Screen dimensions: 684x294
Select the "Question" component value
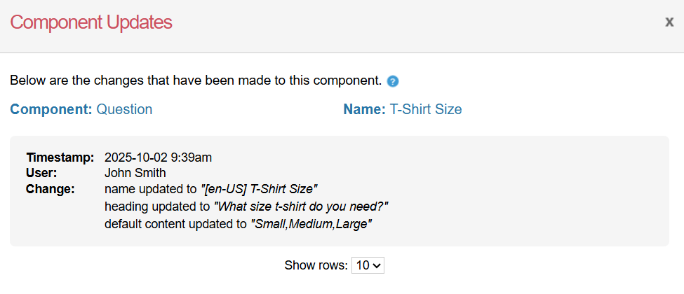[x=124, y=109]
